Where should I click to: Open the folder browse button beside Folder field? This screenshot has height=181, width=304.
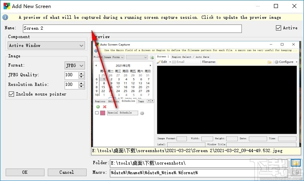(x=296, y=163)
